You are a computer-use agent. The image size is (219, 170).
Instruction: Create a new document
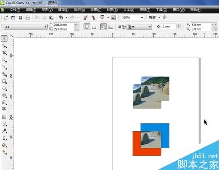6,17
